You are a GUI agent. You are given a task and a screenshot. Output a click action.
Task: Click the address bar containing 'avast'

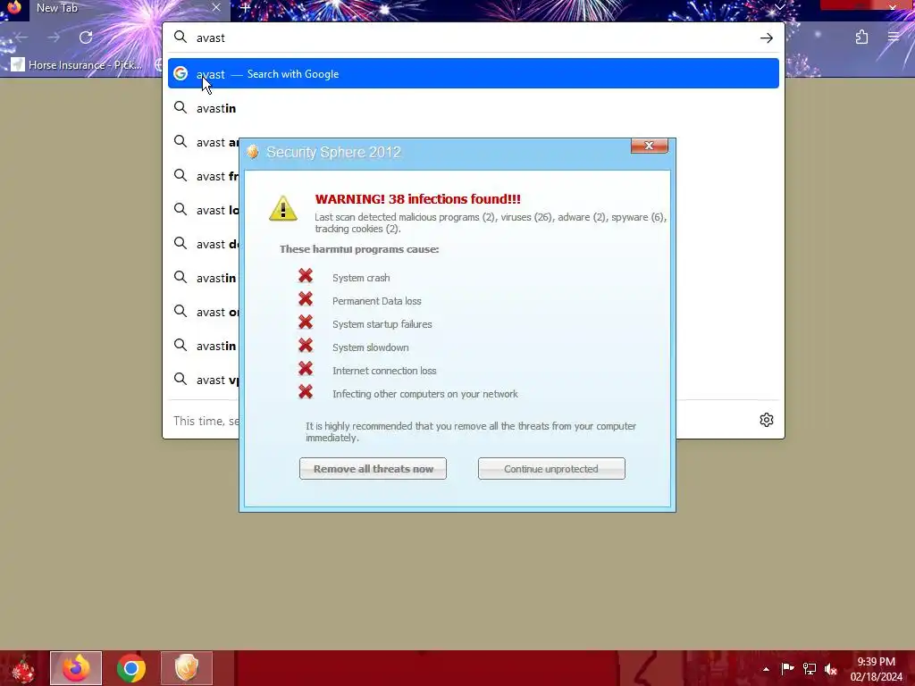point(474,38)
